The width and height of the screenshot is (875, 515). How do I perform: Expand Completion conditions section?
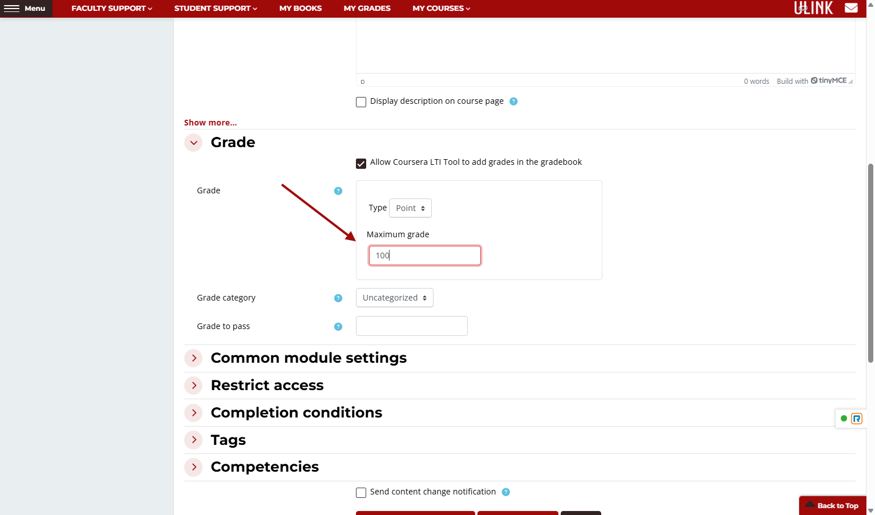(194, 413)
